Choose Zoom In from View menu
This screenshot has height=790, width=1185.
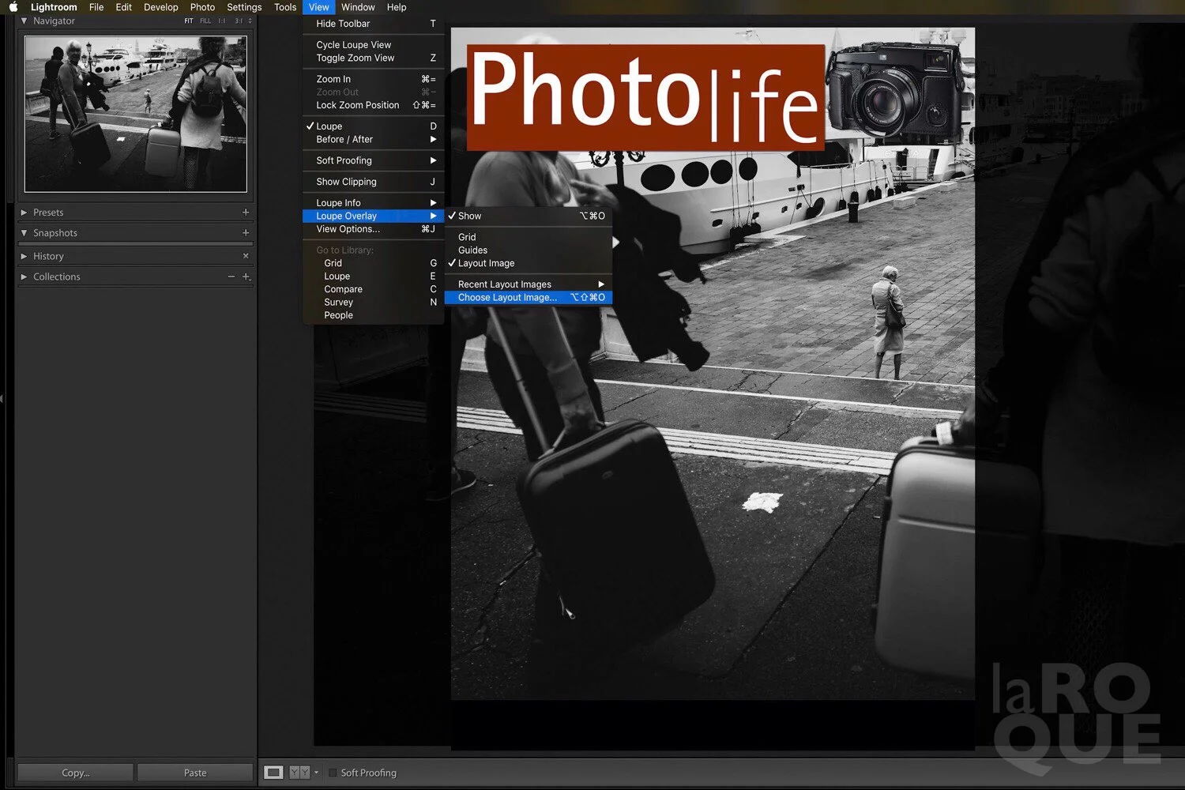[x=373, y=79]
